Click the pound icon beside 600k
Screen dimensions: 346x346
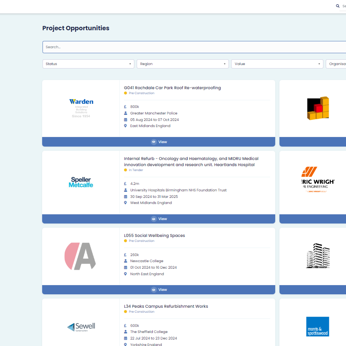[125, 325]
